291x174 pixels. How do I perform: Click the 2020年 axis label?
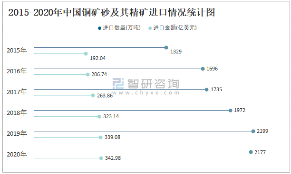click(17, 154)
